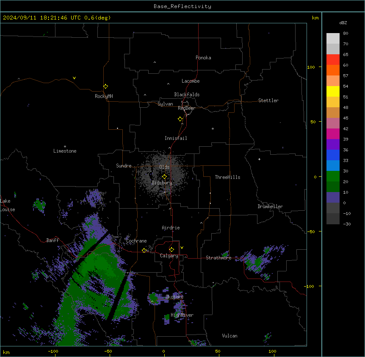The width and height of the screenshot is (365, 357).
Task: Select the yellow diamond marker beside Cochrane
Action: pyautogui.click(x=144, y=250)
